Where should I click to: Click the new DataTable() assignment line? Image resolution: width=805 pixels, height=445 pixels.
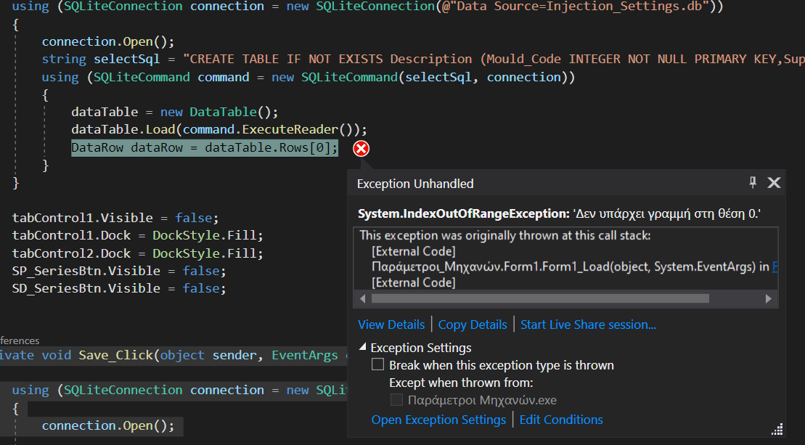(x=174, y=112)
